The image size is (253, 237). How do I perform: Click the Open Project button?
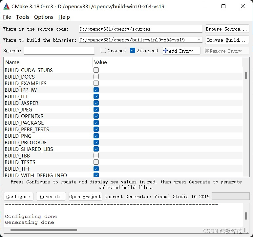pyautogui.click(x=85, y=197)
